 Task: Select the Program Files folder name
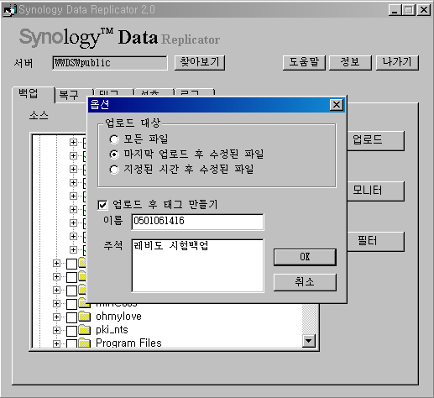click(128, 343)
